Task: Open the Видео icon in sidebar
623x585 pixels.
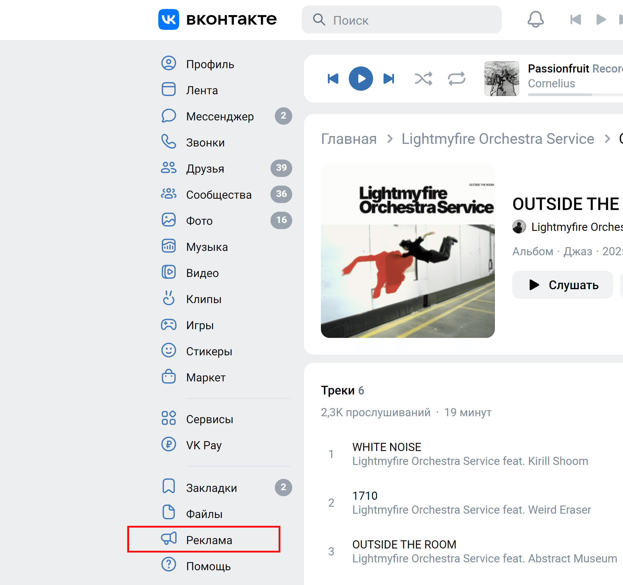Action: pos(169,272)
